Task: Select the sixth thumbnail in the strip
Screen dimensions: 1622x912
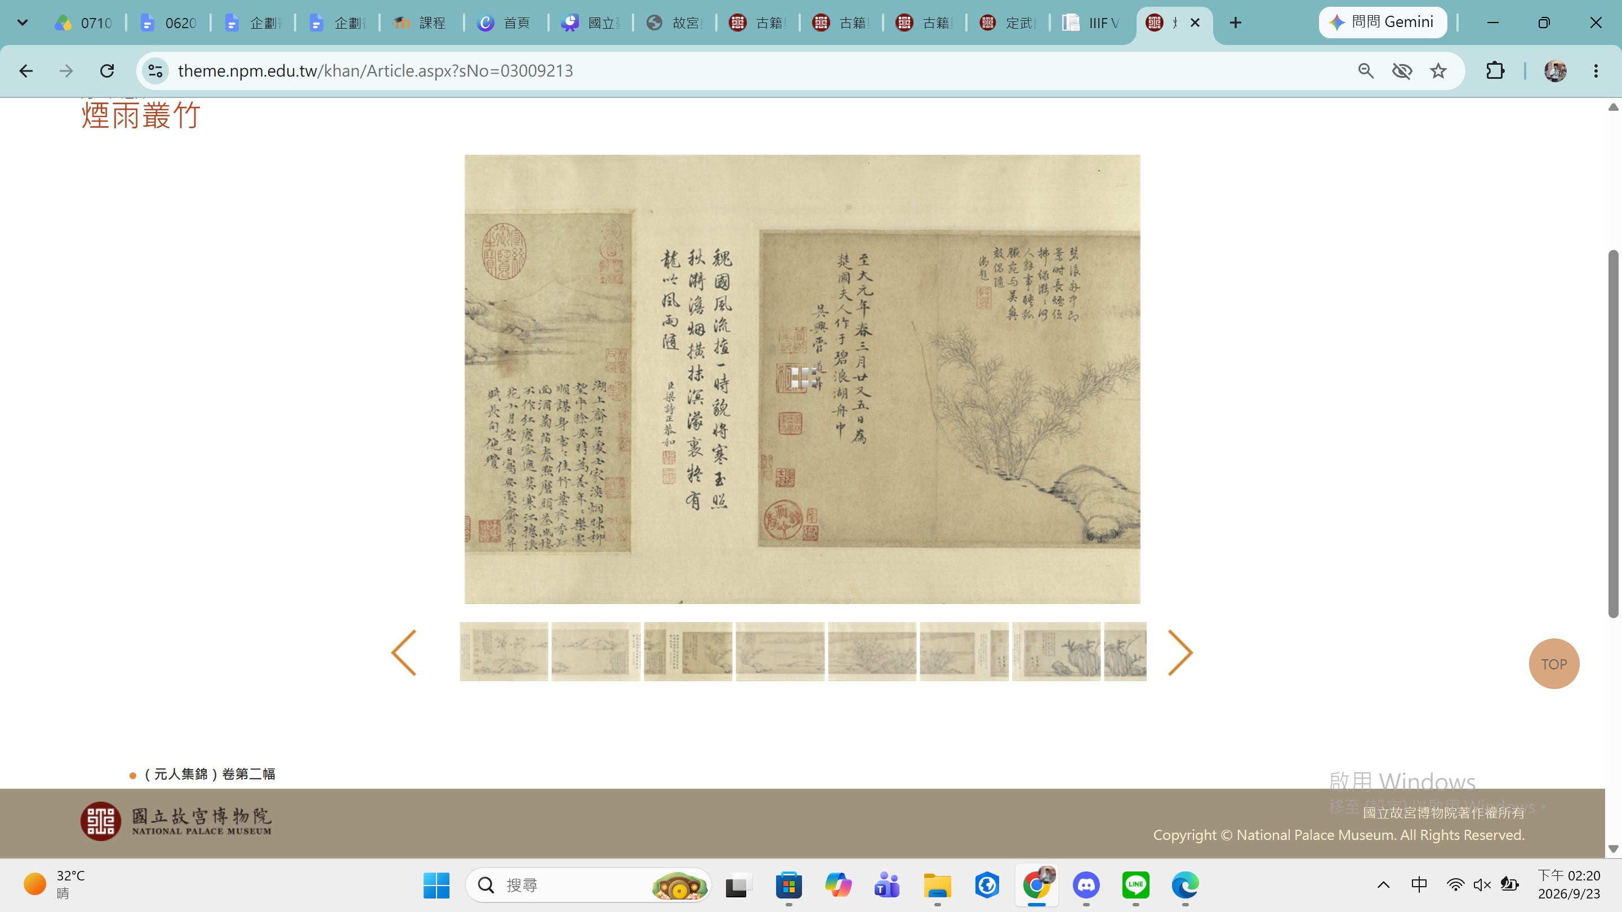Action: click(964, 651)
